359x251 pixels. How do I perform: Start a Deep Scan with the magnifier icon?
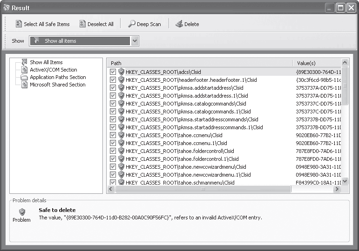click(x=131, y=24)
